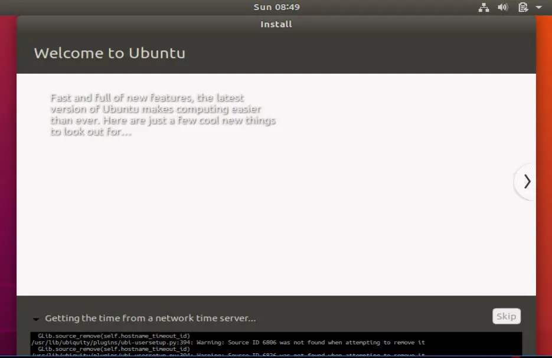This screenshot has width=552, height=358.
Task: Advance slideshow with the next arrow
Action: coord(527,182)
